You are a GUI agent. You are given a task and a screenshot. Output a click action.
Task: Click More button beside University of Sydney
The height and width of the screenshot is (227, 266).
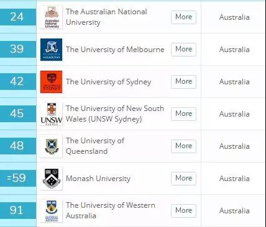183,82
